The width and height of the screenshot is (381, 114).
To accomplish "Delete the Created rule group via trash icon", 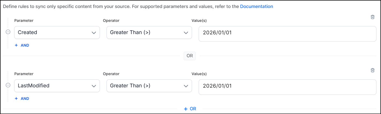I will pyautogui.click(x=372, y=17).
